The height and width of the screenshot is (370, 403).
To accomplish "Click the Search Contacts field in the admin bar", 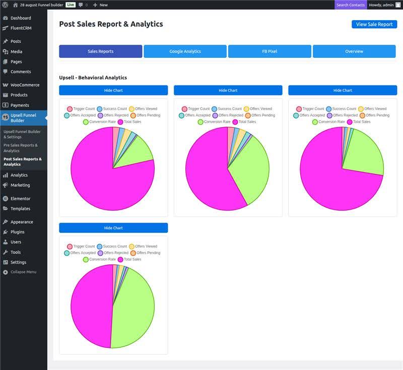I will click(x=351, y=5).
